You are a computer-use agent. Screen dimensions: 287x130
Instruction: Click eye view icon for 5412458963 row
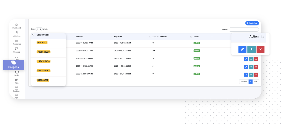251,67
